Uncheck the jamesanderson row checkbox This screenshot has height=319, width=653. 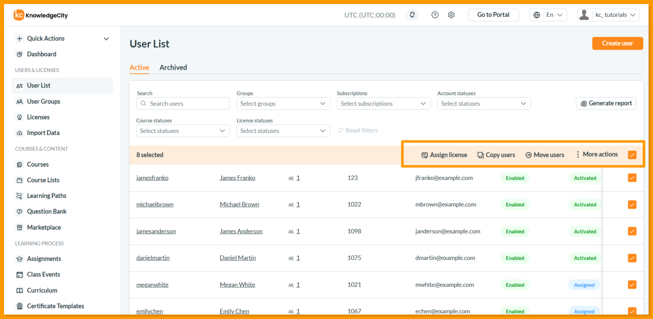(x=632, y=231)
